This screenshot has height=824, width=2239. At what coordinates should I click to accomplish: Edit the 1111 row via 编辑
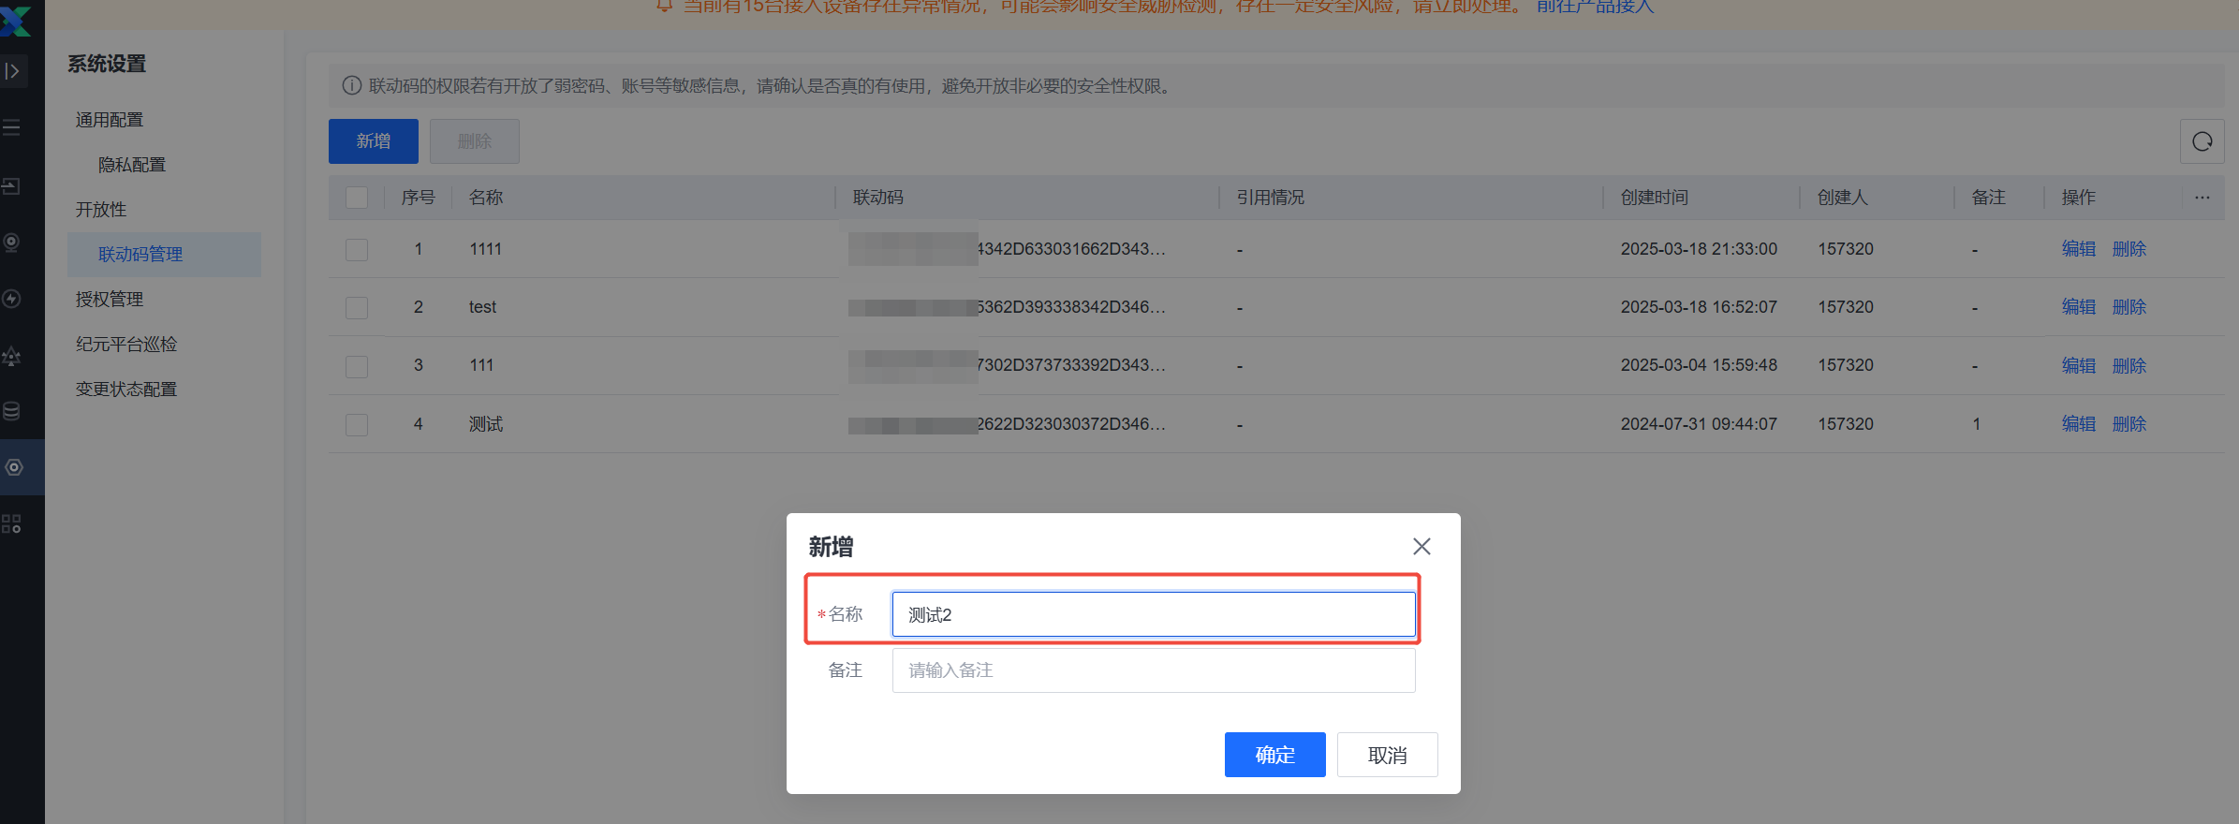pos(2079,249)
